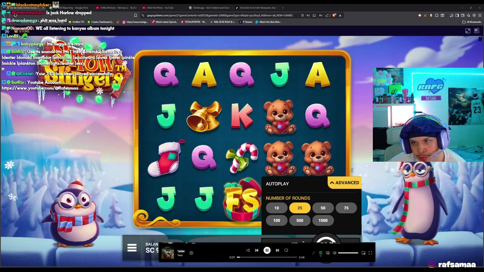Open the Instagram bookmark
This screenshot has height=272, width=484.
[135, 22]
